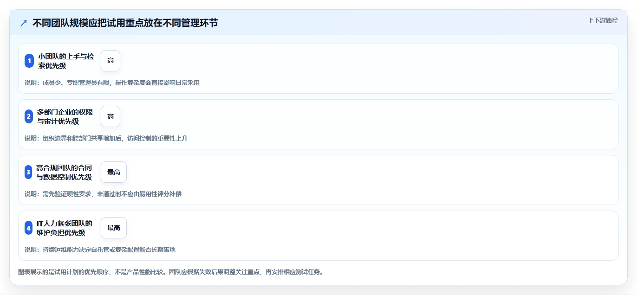Click the arrow icon beside the panel title
The image size is (637, 295).
click(24, 23)
